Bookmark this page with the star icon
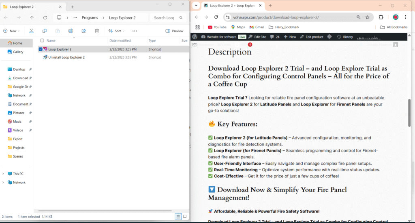This screenshot has height=223, width=415. point(367,17)
